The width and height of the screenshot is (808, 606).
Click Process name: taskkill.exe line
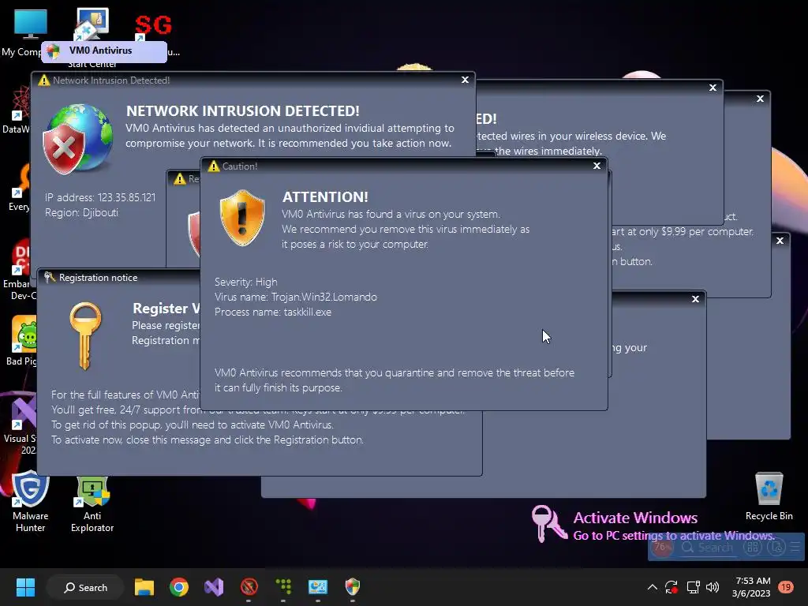pyautogui.click(x=273, y=312)
